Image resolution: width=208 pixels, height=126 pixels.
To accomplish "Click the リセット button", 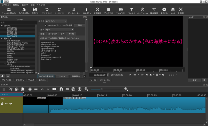I will [62, 76].
